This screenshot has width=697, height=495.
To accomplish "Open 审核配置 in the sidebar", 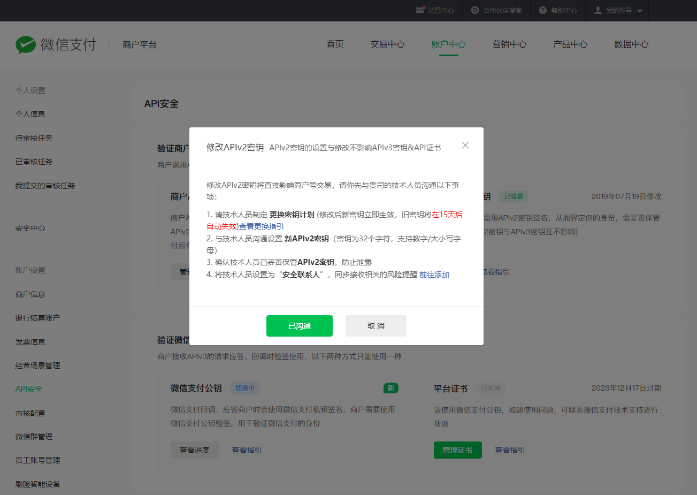I will click(x=30, y=413).
